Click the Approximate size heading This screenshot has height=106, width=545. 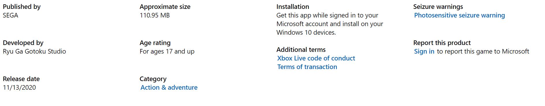pyautogui.click(x=165, y=7)
